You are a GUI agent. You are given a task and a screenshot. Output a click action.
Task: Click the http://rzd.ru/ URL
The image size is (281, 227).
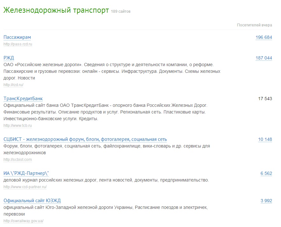pyautogui.click(x=13, y=85)
